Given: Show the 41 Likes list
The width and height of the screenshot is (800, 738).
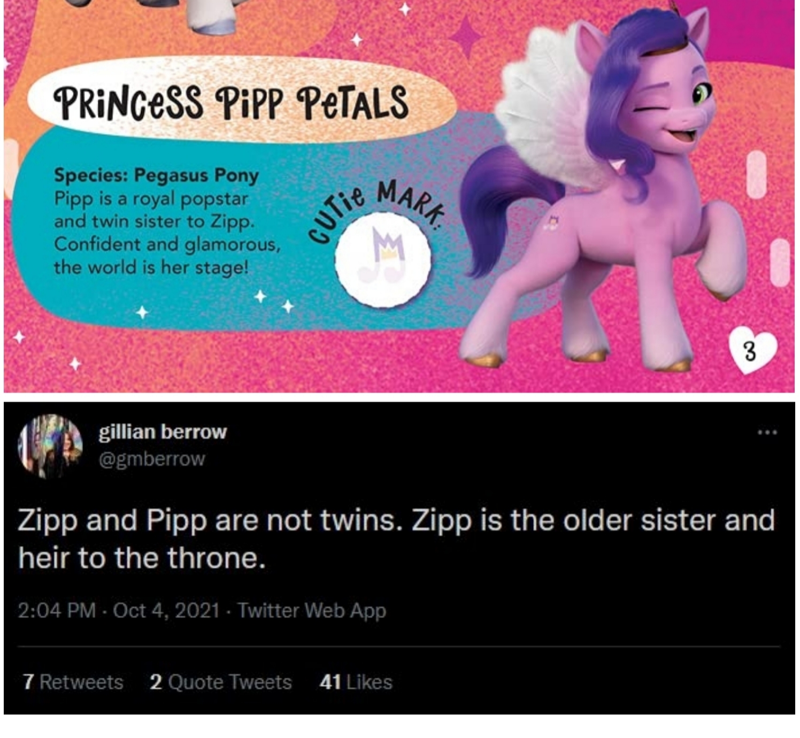Looking at the screenshot, I should 356,682.
